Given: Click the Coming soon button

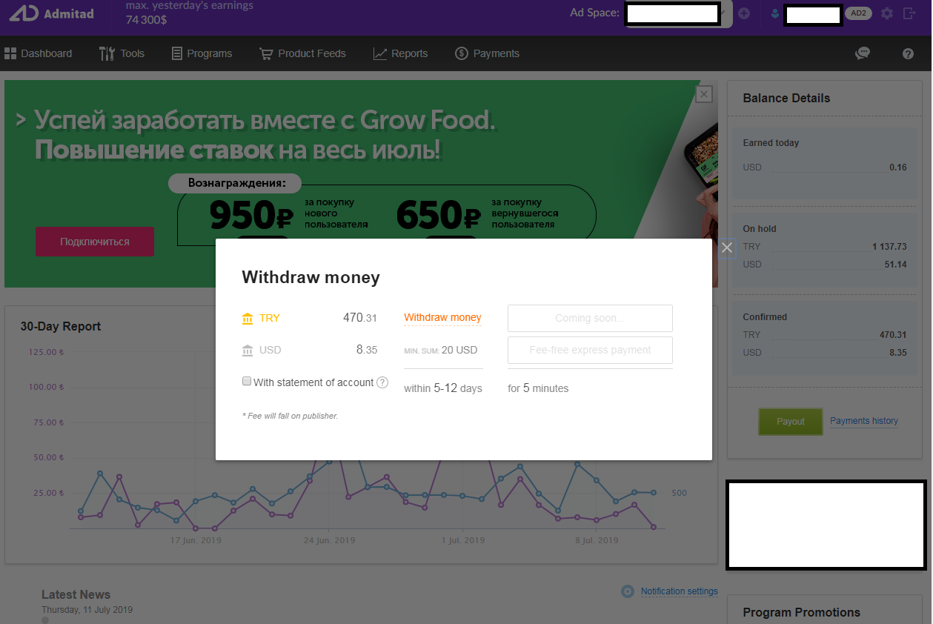Looking at the screenshot, I should [590, 318].
